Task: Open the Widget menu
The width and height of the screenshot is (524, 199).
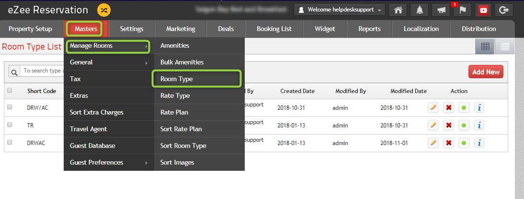Action: pyautogui.click(x=325, y=29)
